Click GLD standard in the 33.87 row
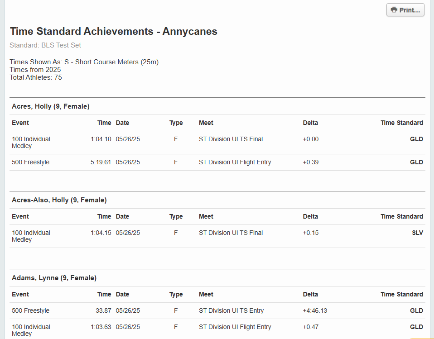This screenshot has height=339, width=434. pyautogui.click(x=417, y=310)
